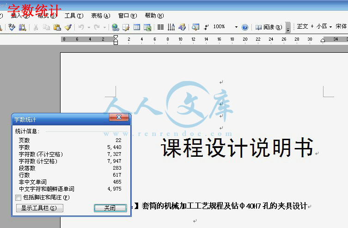Enable 包括脚注和尾注 checkbox
The height and width of the screenshot is (228, 348).
pos(18,197)
